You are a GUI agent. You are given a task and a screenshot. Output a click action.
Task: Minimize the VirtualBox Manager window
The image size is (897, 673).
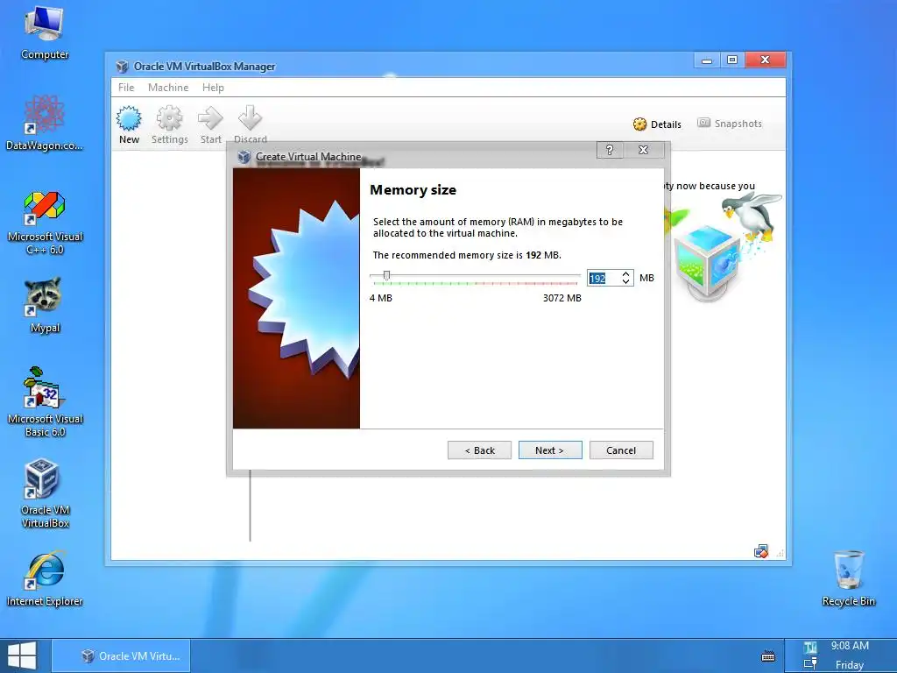[707, 60]
